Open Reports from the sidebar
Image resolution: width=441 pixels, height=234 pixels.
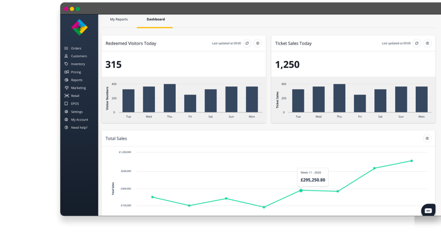click(x=76, y=80)
